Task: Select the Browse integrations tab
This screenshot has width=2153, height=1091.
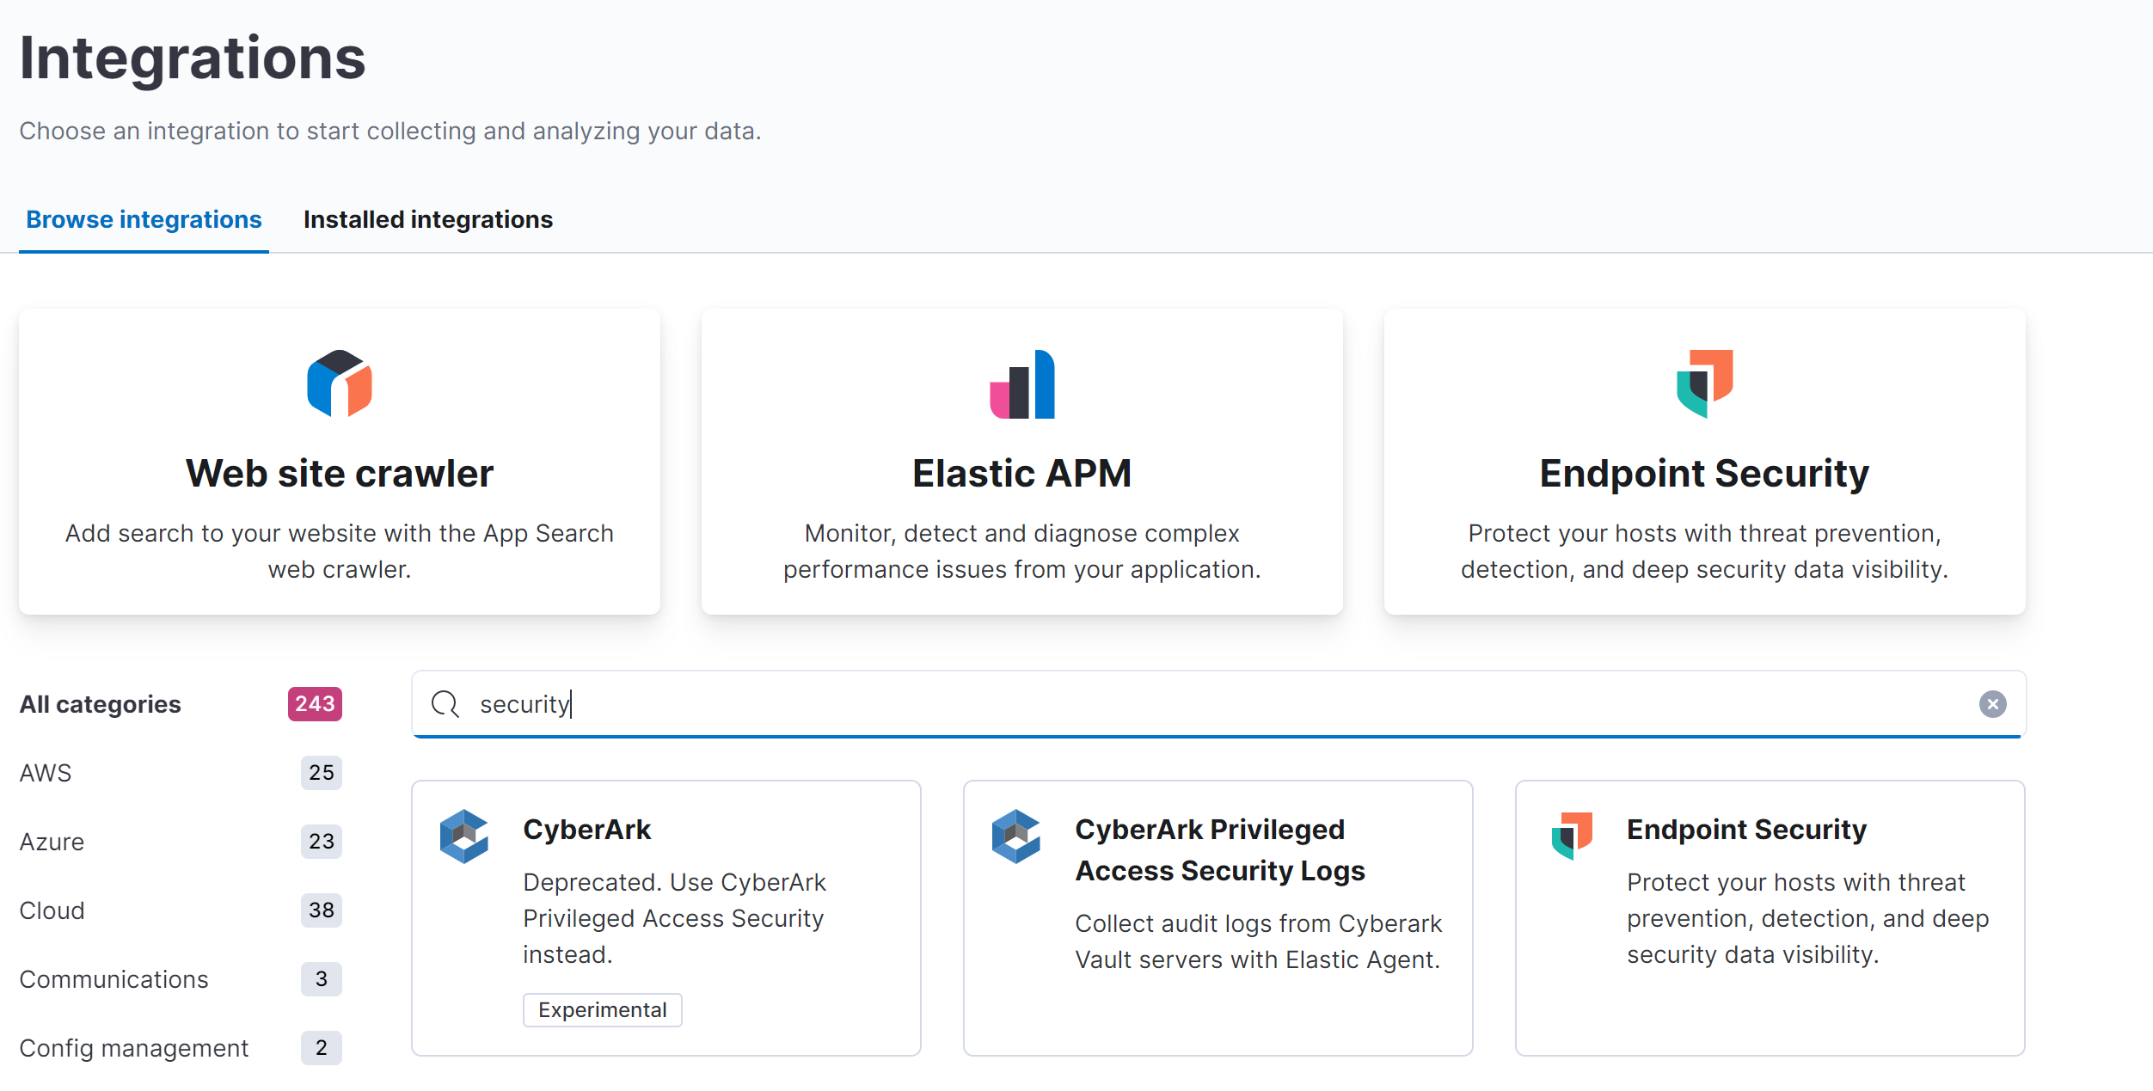Action: coord(144,220)
